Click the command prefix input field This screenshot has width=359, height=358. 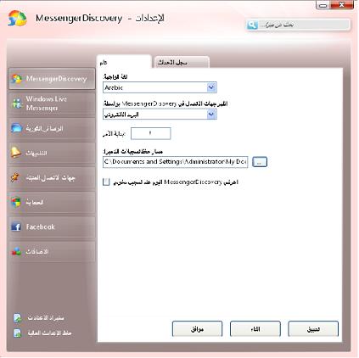click(x=151, y=133)
